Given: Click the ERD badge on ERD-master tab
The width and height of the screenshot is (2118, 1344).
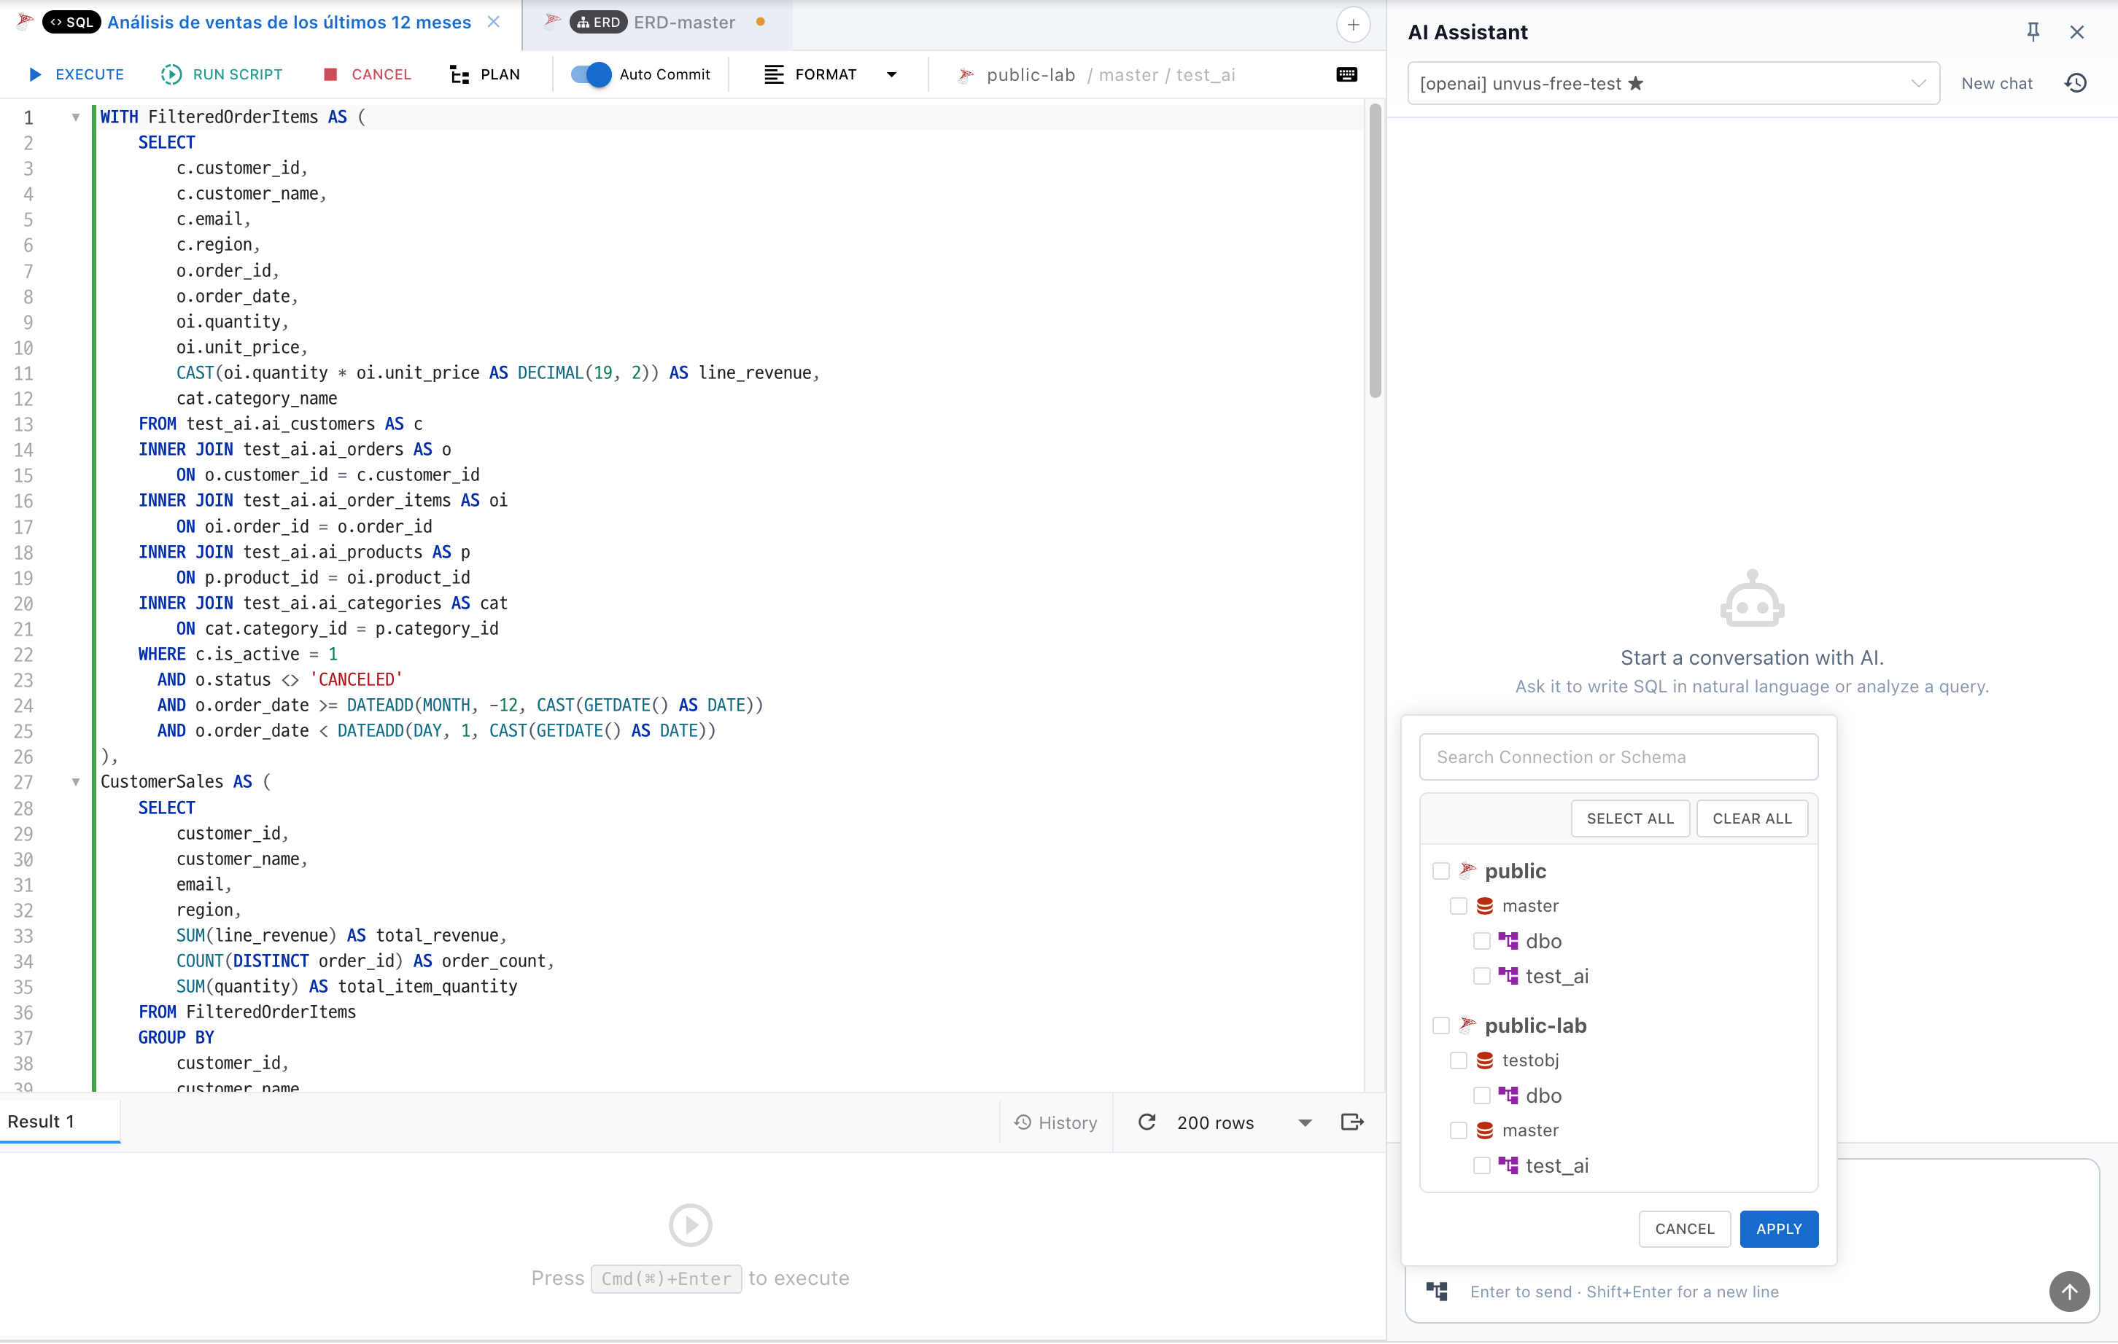Looking at the screenshot, I should click(x=598, y=22).
